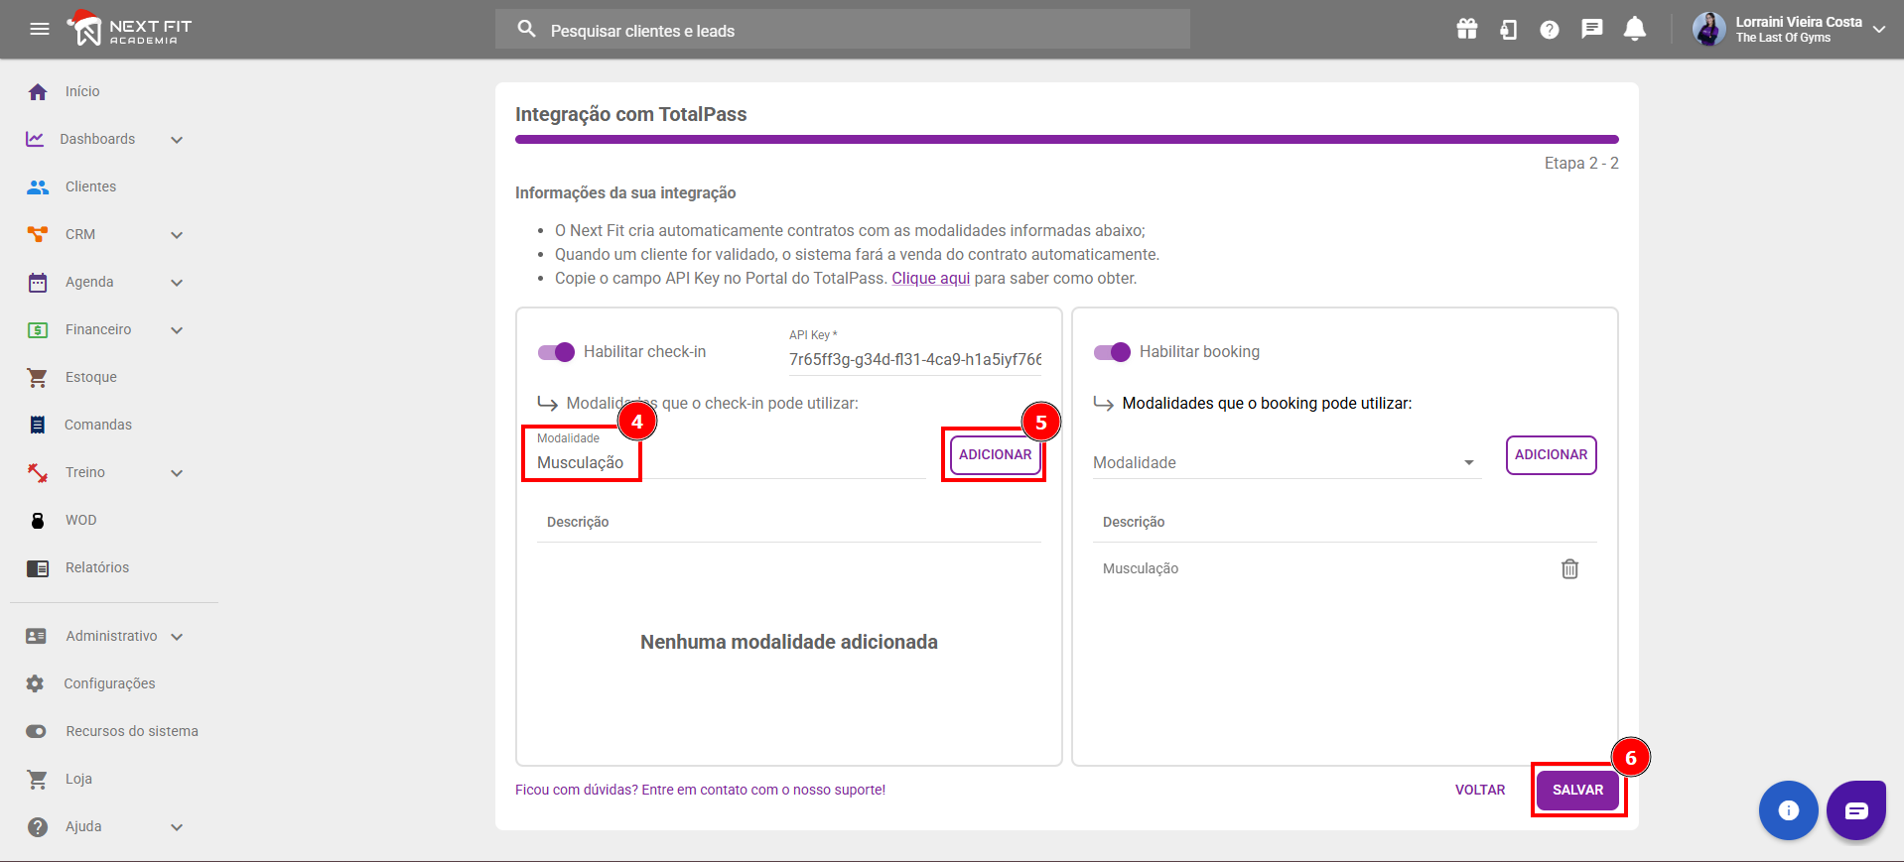Open the notifications bell icon
Screen dimensions: 1904x862
pos(1635,29)
